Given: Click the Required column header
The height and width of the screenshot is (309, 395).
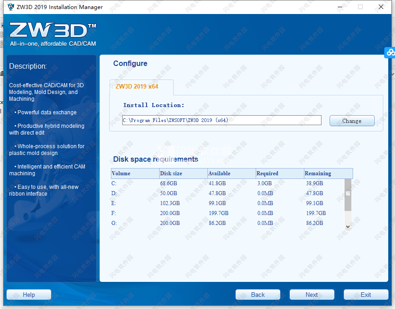Looking at the screenshot, I should (280, 173).
